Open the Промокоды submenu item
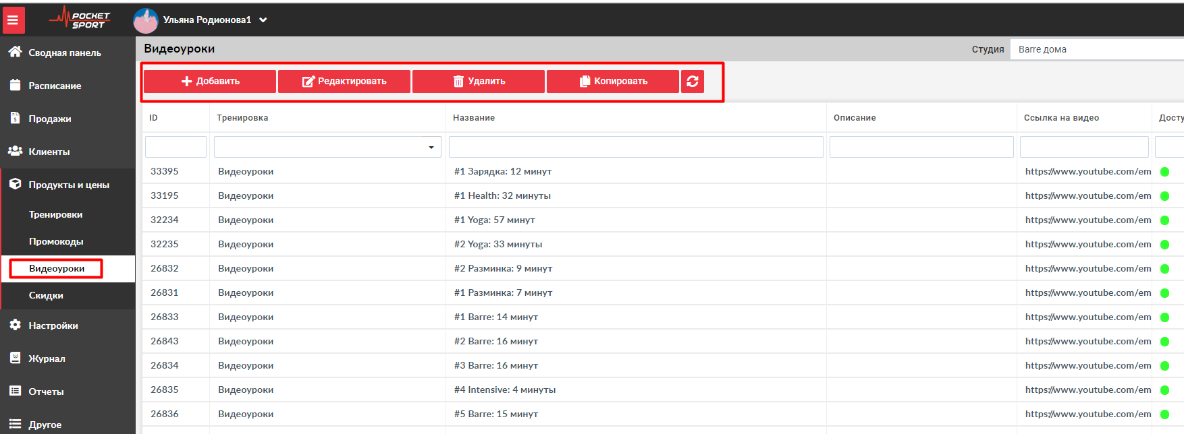 (56, 241)
